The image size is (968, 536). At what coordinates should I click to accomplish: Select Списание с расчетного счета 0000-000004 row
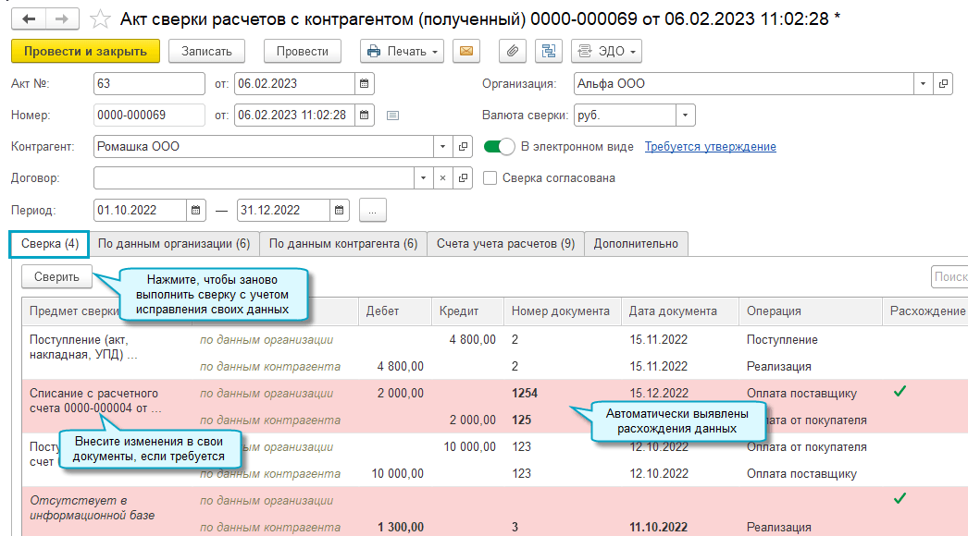[x=495, y=407]
